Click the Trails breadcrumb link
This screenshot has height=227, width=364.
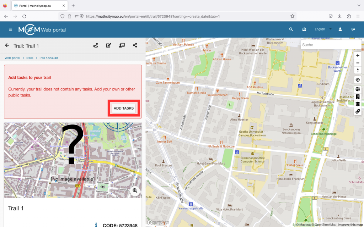point(30,58)
